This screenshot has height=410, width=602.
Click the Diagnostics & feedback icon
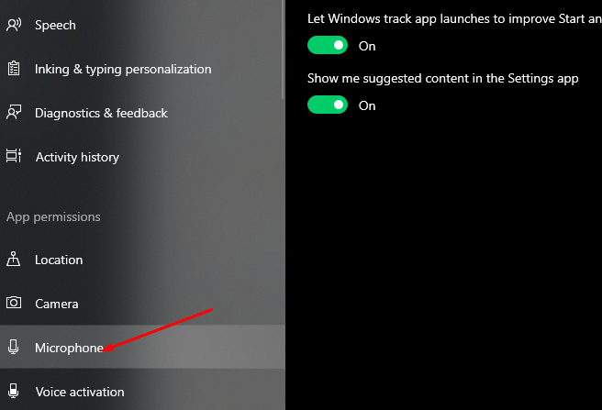point(14,113)
